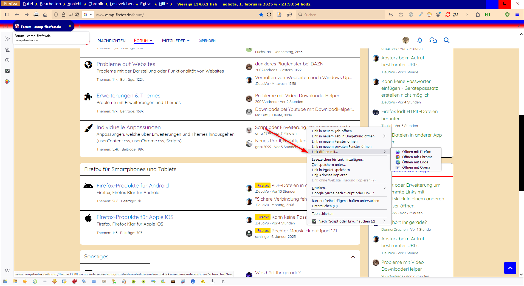
Task: Click the print icon in navigation toolbar
Action: tap(36, 15)
